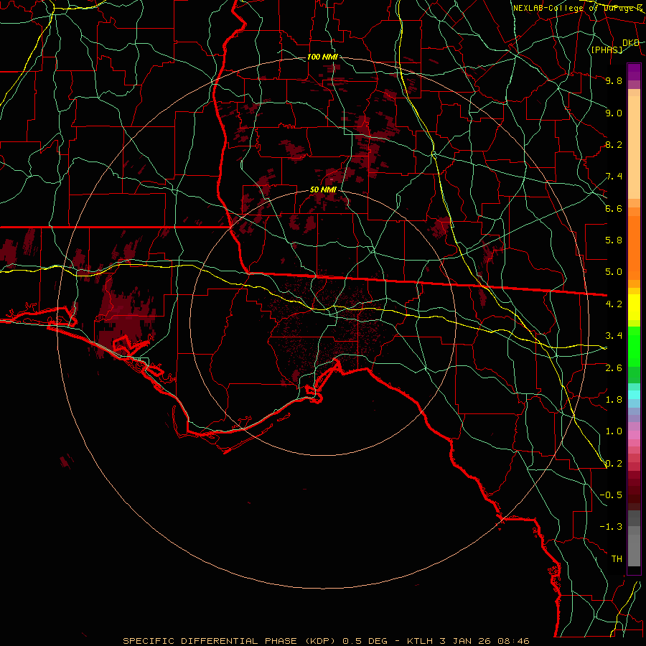Click the cyan band of the color bar
The image size is (646, 646).
click(x=634, y=394)
